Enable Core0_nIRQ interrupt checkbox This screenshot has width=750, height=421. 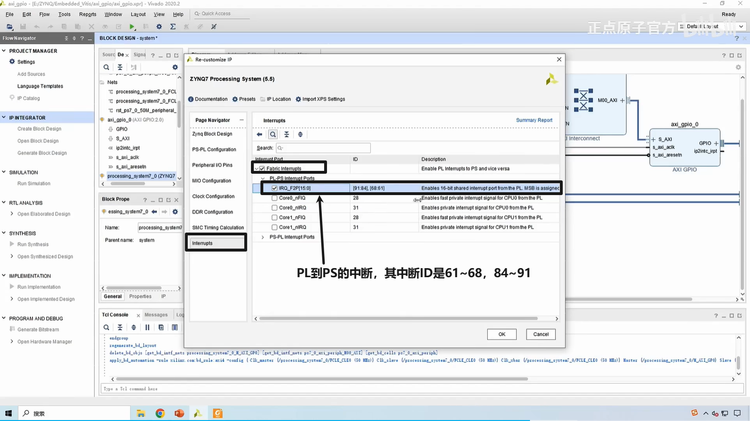(274, 208)
